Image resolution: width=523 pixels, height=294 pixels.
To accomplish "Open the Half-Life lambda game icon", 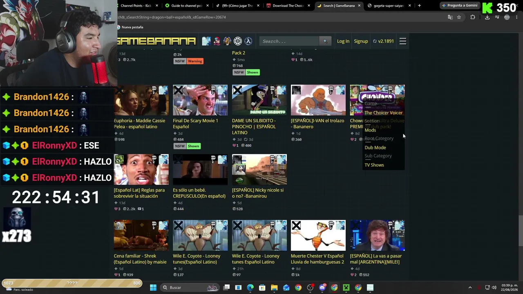I will click(x=248, y=41).
